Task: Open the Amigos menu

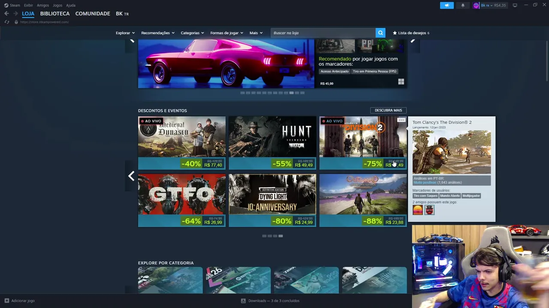Action: (x=43, y=5)
